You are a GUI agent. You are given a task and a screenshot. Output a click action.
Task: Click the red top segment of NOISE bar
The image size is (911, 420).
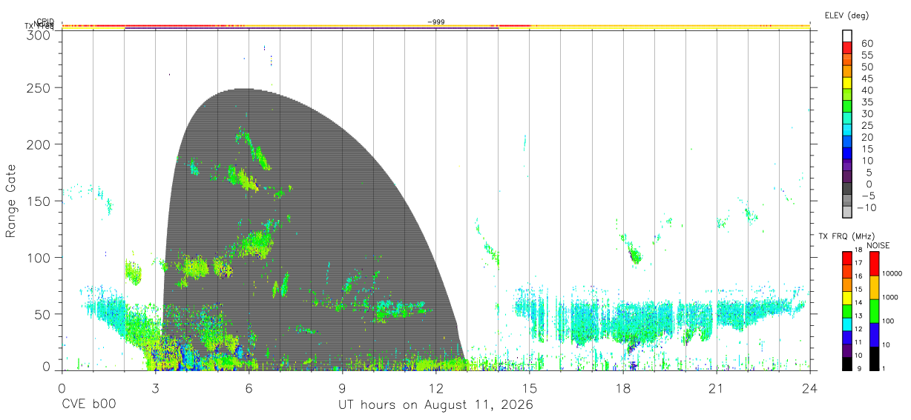point(875,264)
